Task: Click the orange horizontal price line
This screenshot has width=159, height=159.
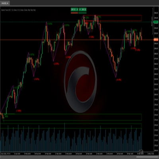Action: 77,40
